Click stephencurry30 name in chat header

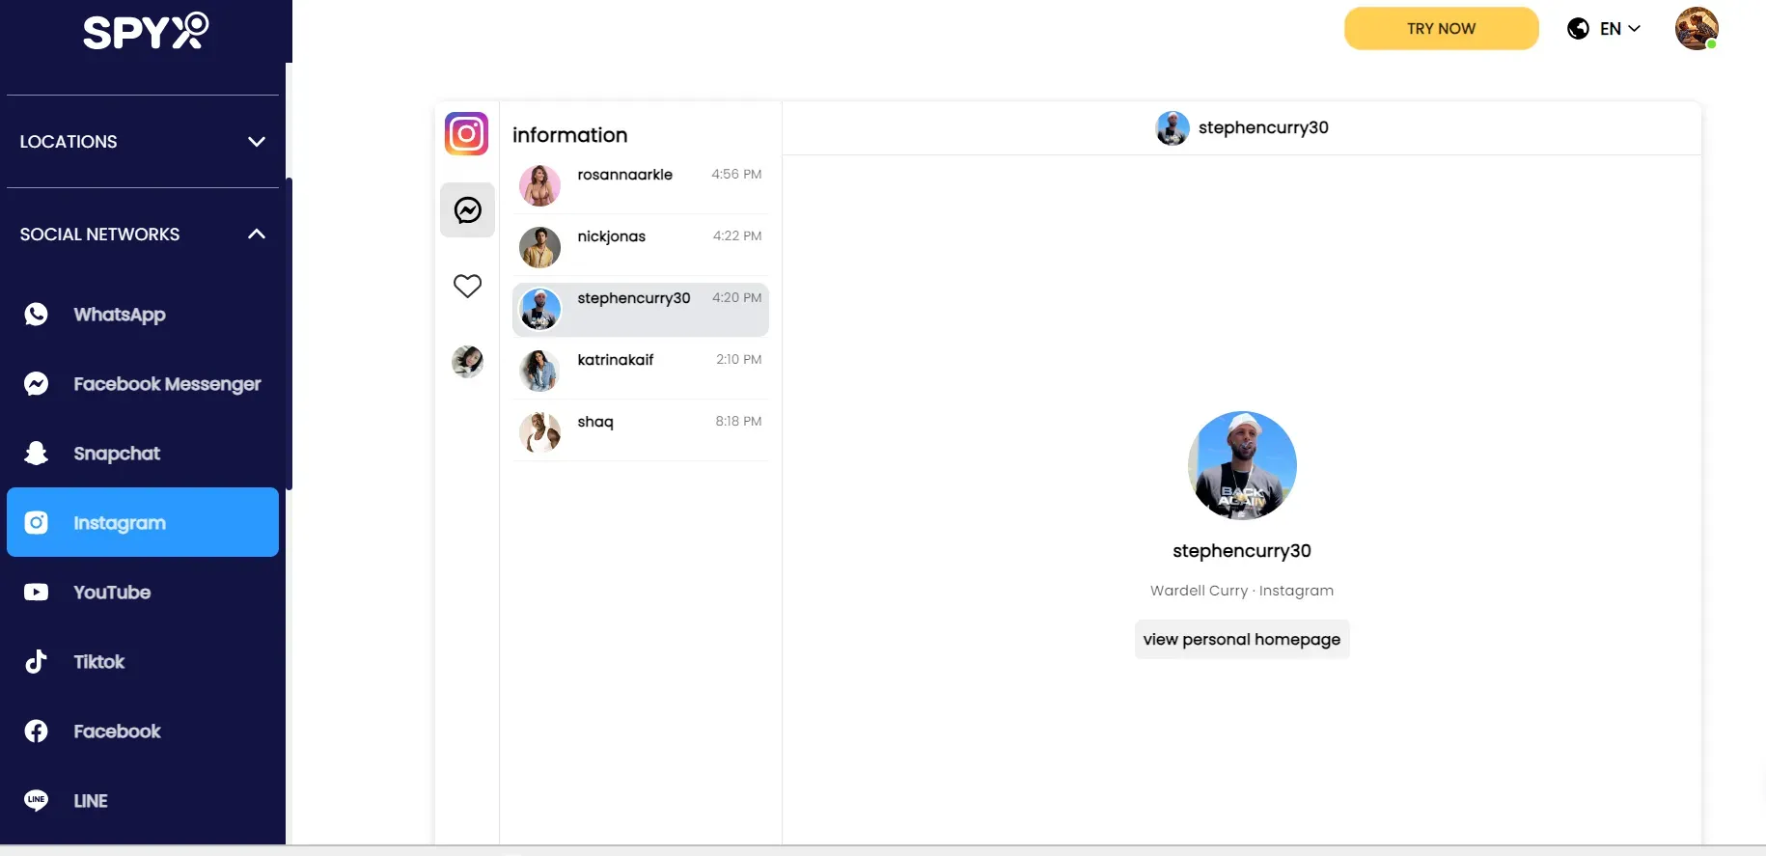[x=1263, y=127]
